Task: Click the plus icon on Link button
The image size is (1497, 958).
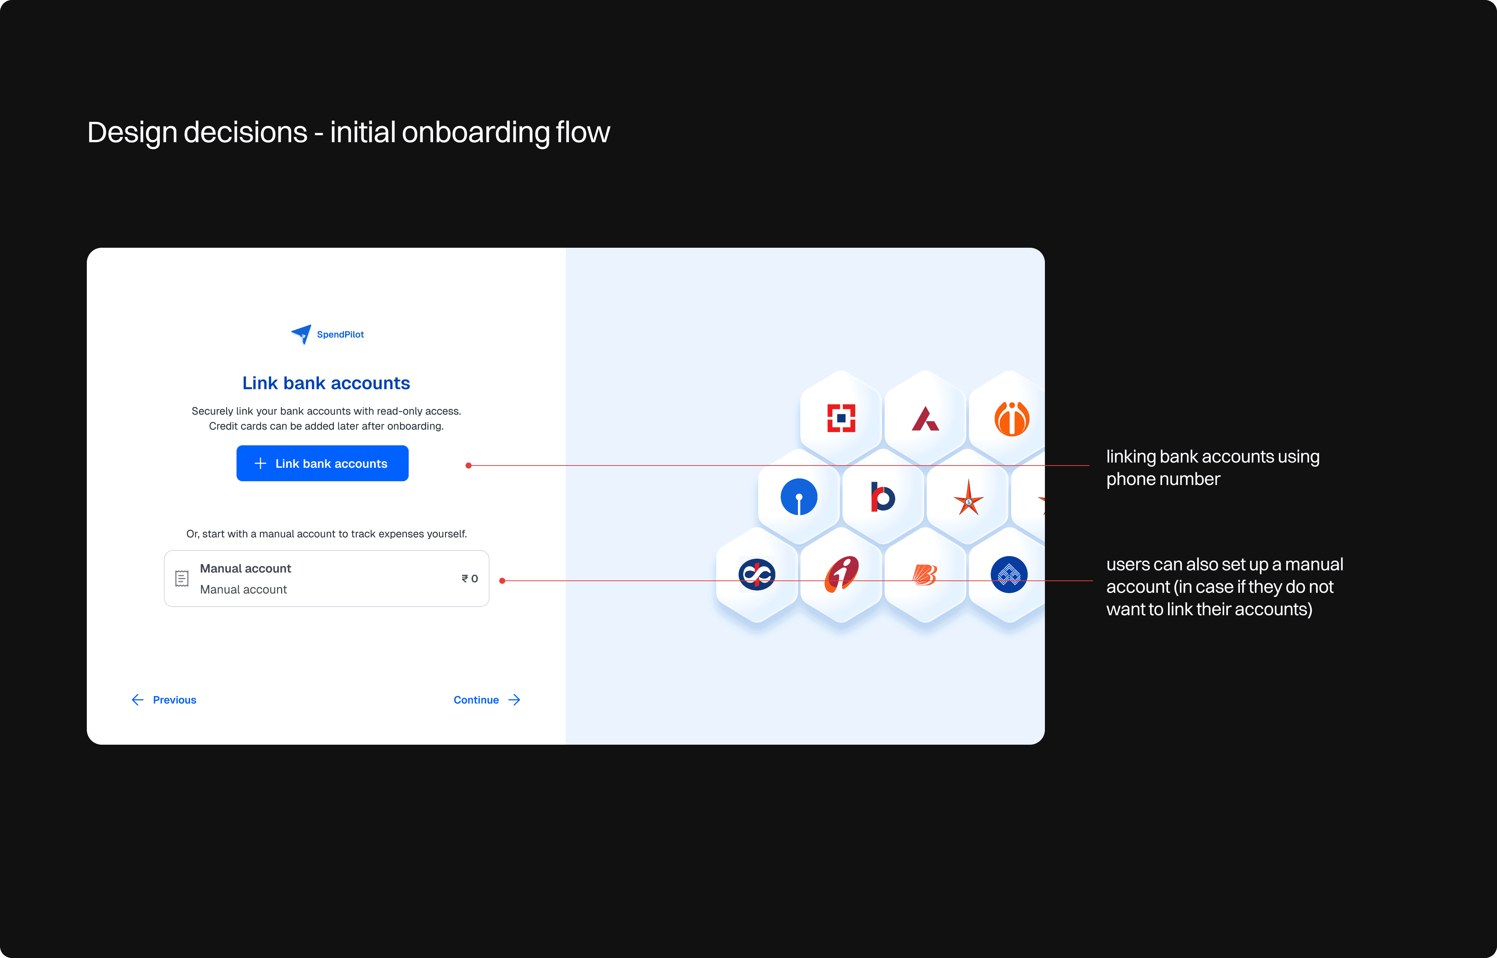Action: tap(260, 463)
